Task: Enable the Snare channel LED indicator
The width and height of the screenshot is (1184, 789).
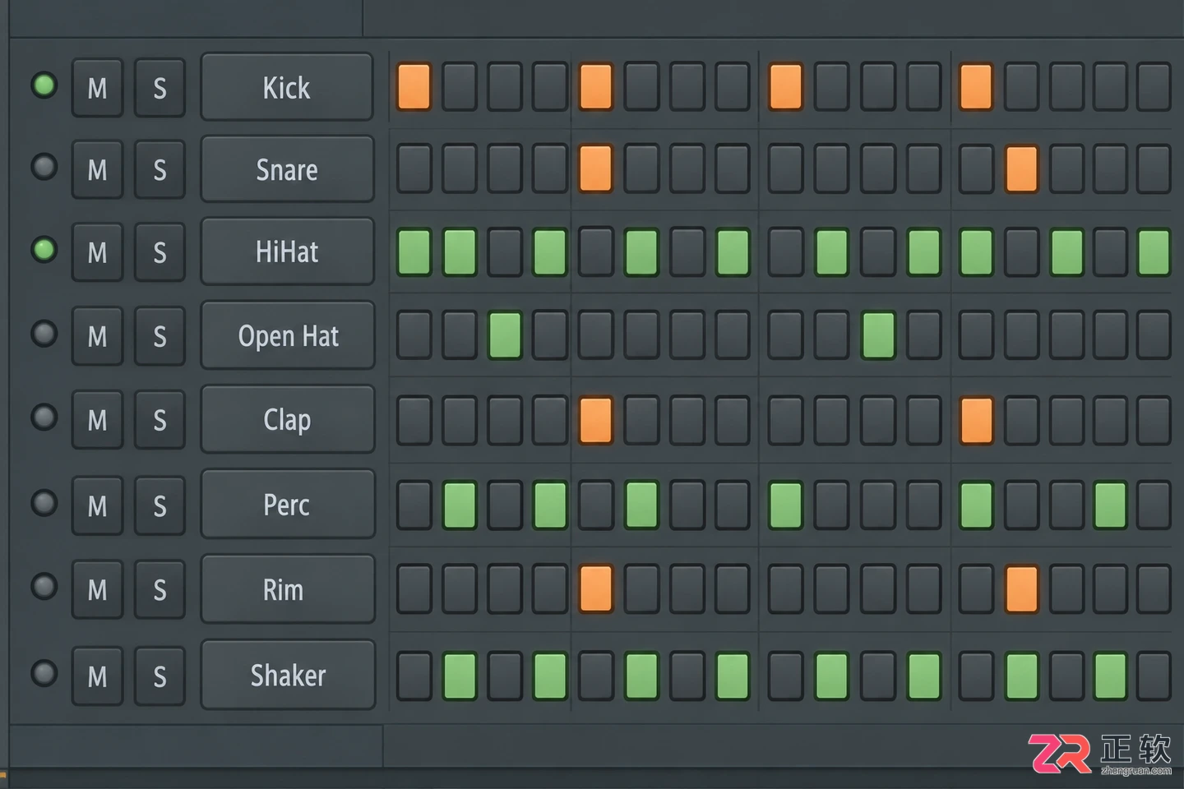Action: pos(44,167)
